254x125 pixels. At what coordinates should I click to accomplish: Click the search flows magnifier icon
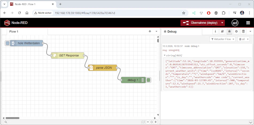pos(6,122)
